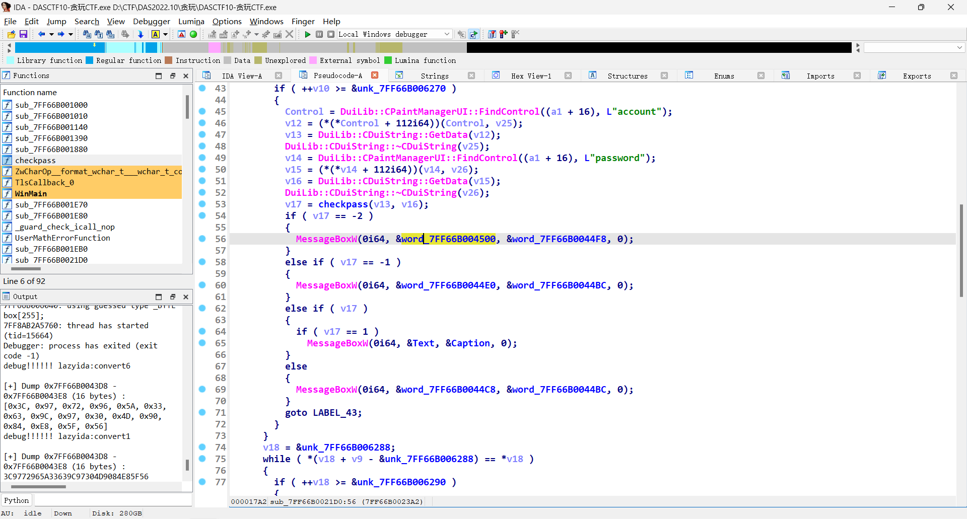Close the Strings tab
The width and height of the screenshot is (967, 519).
(x=471, y=76)
